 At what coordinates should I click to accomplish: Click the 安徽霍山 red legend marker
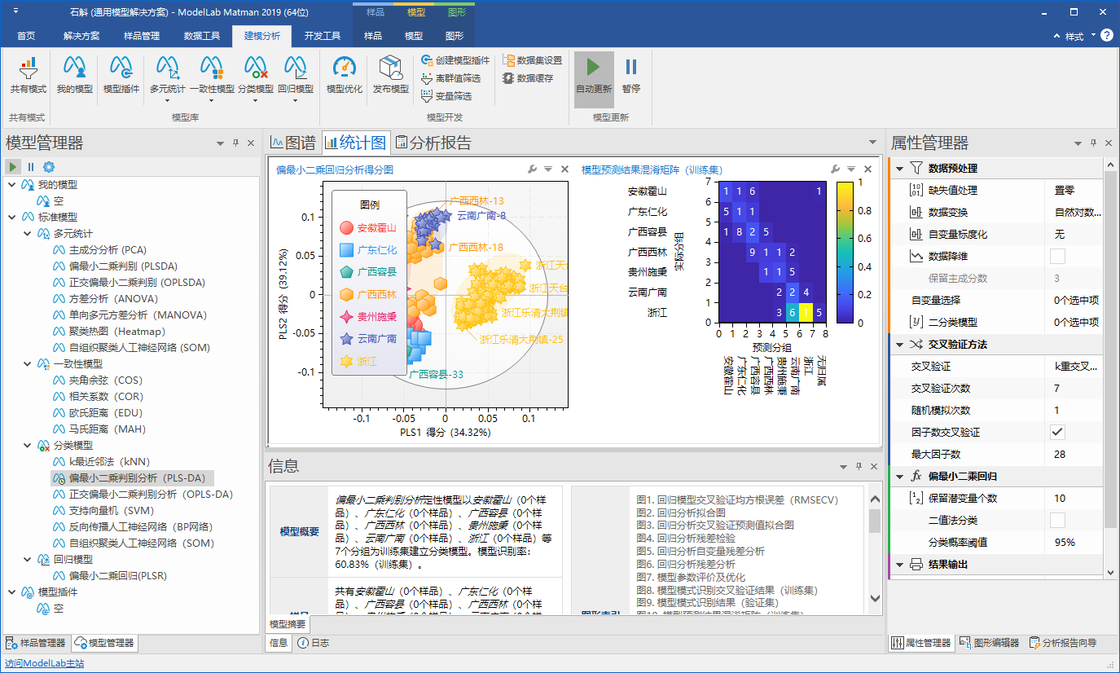point(346,228)
